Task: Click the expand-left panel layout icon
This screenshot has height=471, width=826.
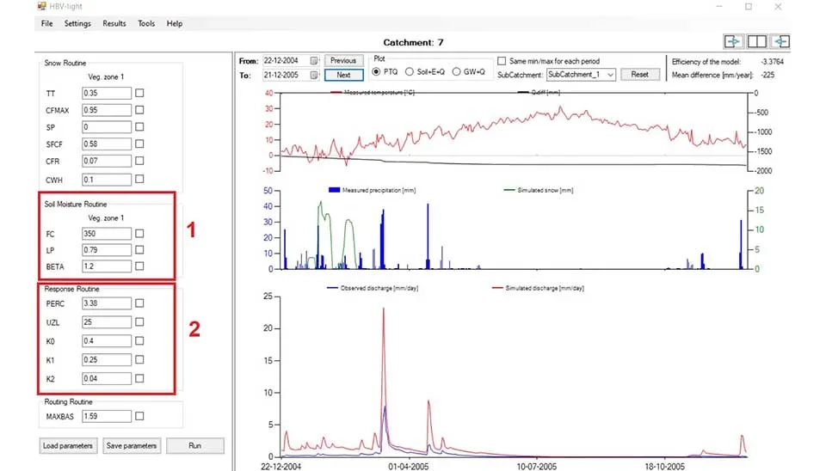Action: (780, 41)
